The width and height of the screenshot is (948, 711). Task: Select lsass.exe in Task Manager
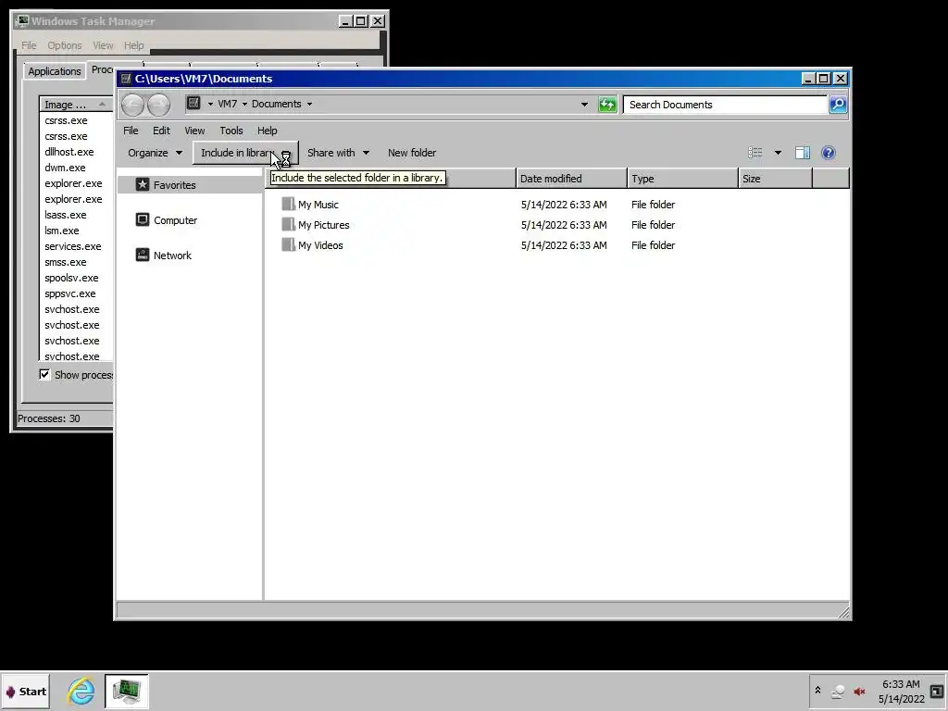(x=66, y=215)
